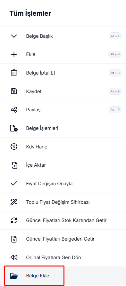Select the Fiyat Değişim Onayla menu entry
The width and height of the screenshot is (126, 286).
point(63,184)
